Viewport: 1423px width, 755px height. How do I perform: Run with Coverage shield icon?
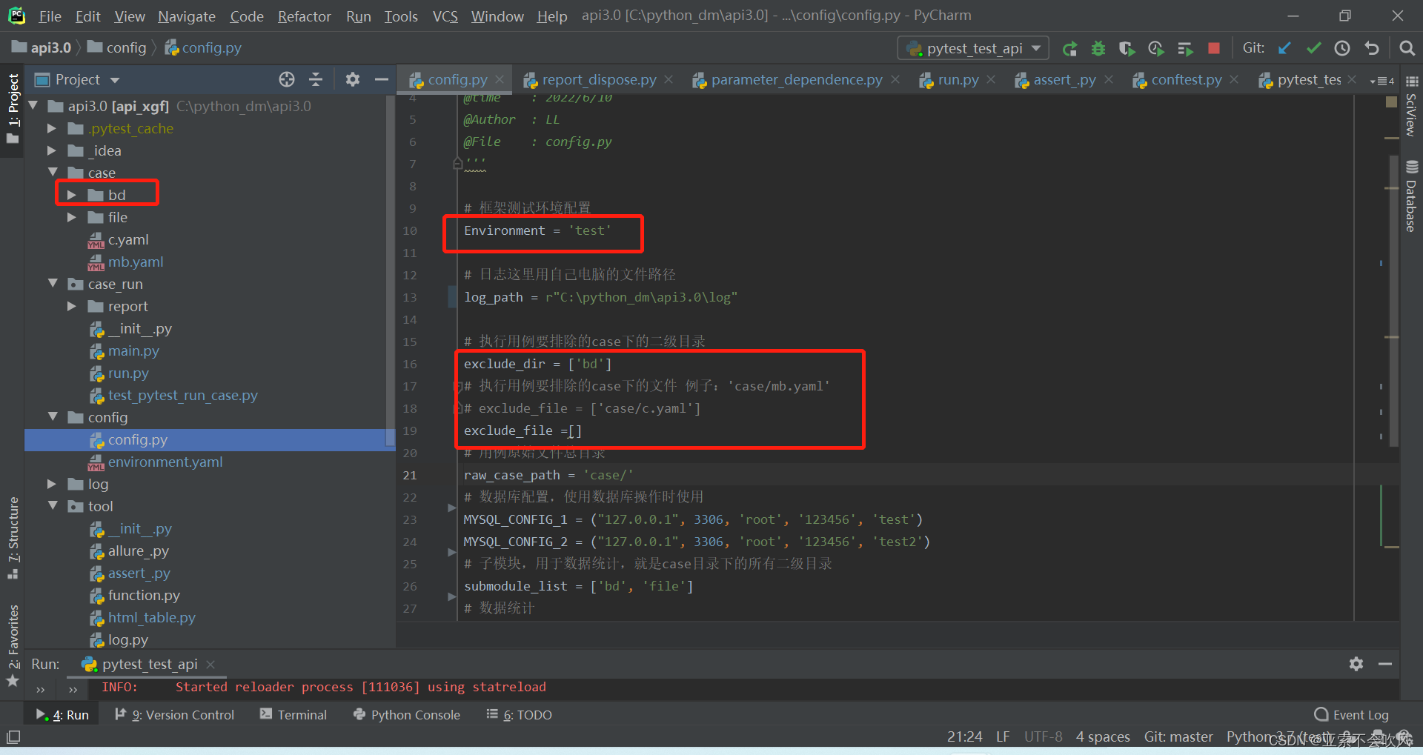(x=1127, y=49)
